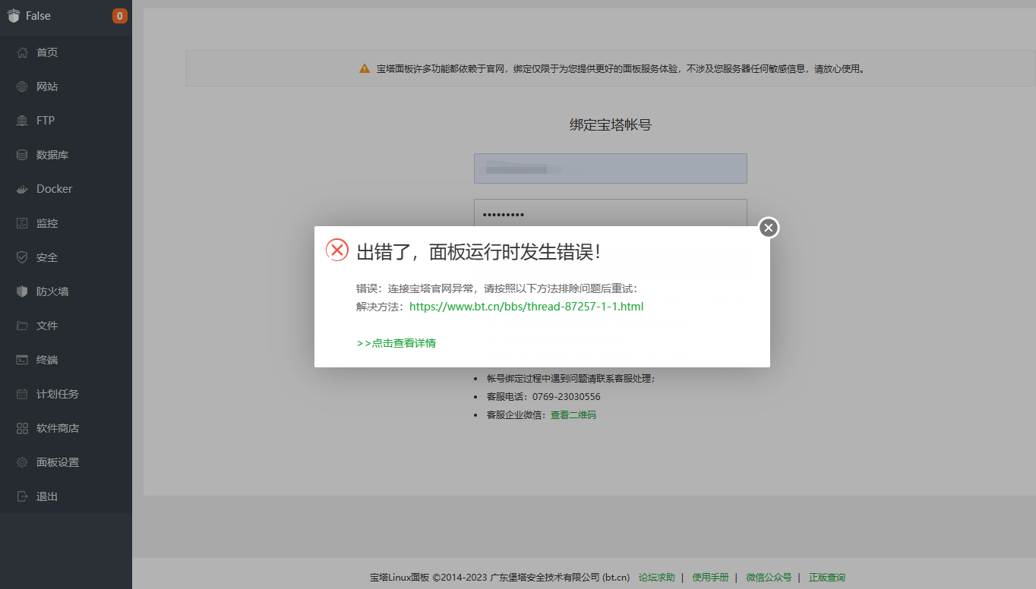This screenshot has width=1036, height=589.
Task: Click the 客服电话：0769-23030556 line
Action: [x=544, y=397]
